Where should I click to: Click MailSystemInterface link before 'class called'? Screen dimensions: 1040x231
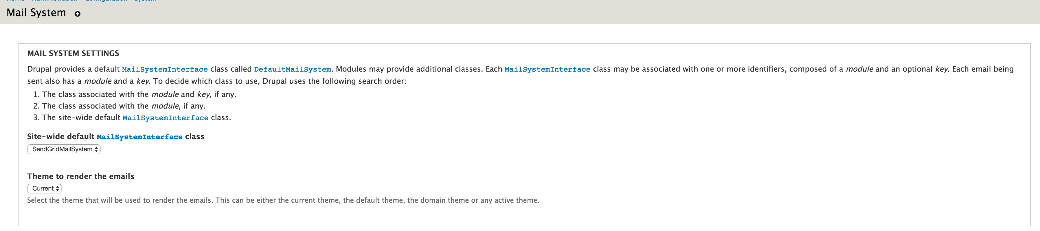click(165, 69)
